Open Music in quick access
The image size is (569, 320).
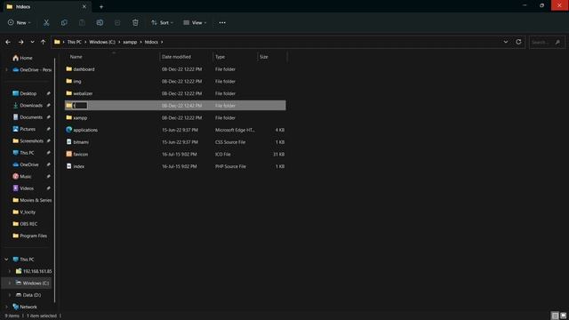click(21, 176)
